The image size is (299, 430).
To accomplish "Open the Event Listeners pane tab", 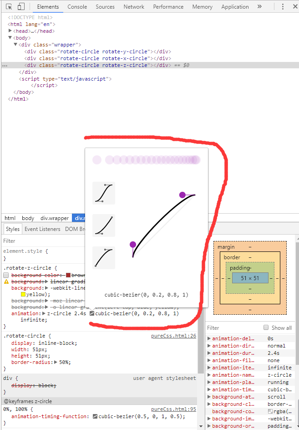I will [42, 229].
